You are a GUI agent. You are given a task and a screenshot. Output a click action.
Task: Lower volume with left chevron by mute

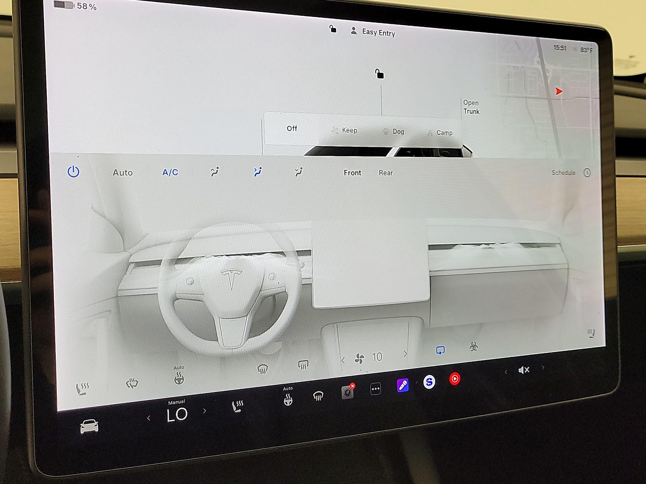coord(506,372)
